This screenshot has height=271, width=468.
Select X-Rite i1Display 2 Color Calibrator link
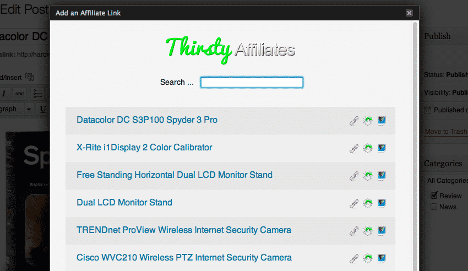pos(144,148)
